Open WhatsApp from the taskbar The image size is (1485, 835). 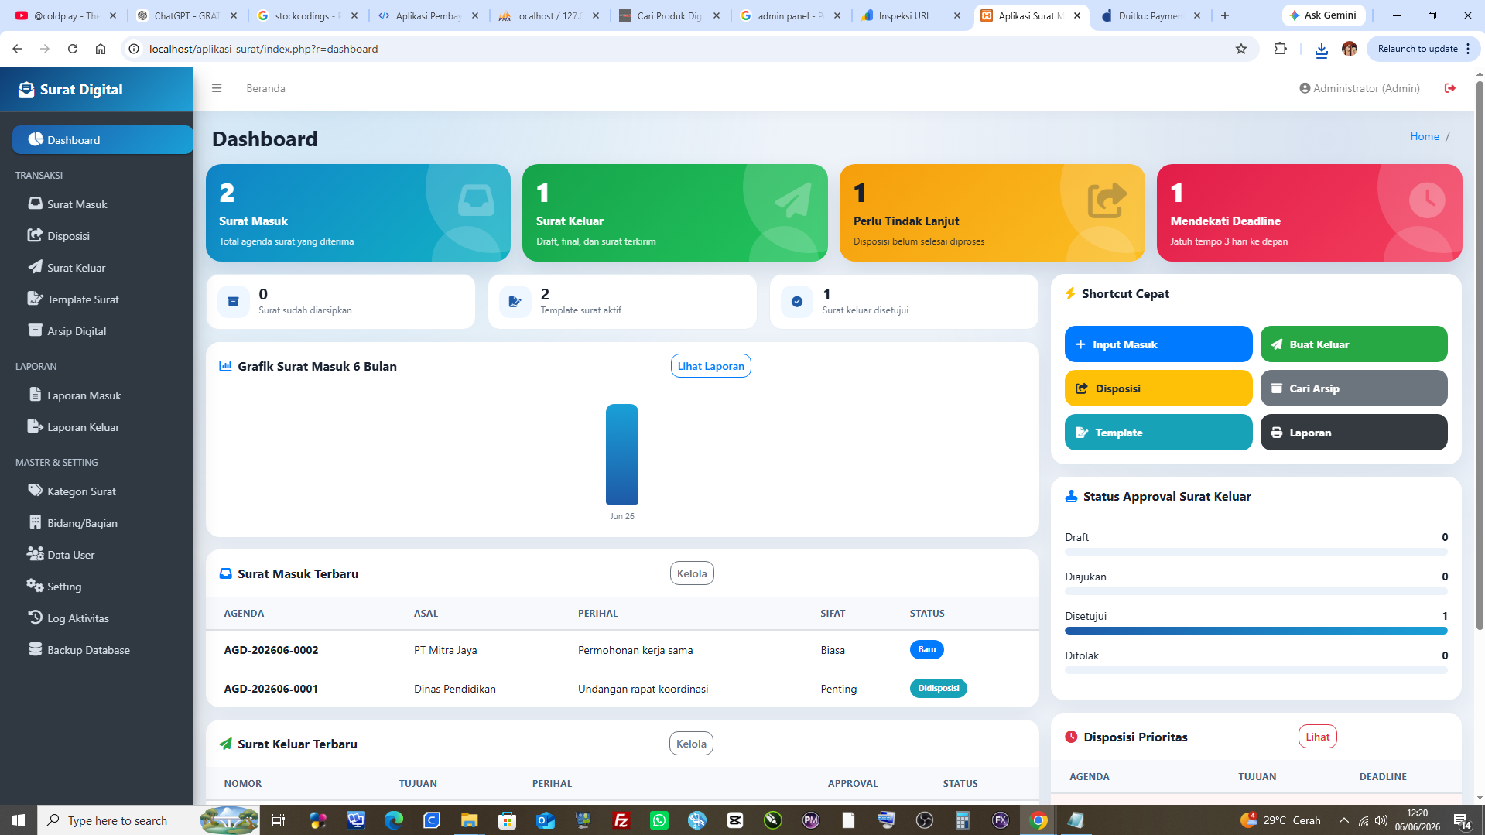(x=659, y=820)
